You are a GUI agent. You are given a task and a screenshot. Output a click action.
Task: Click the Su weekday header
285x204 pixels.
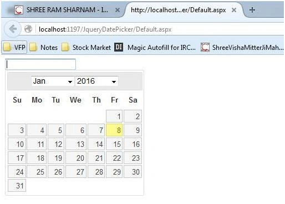pyautogui.click(x=17, y=100)
